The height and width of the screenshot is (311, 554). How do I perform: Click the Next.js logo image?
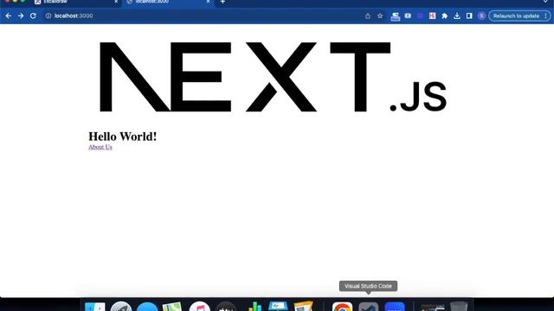coord(274,77)
